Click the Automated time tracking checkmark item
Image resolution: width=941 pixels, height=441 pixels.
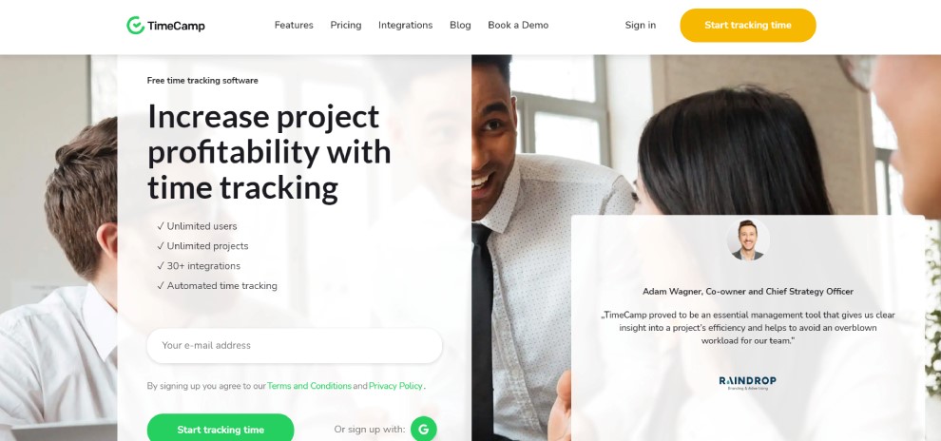click(x=218, y=285)
